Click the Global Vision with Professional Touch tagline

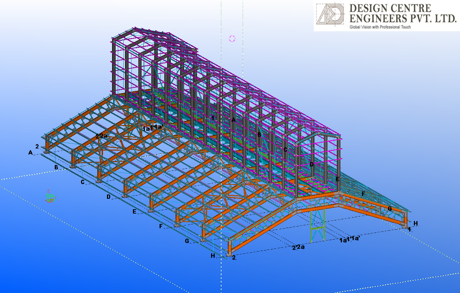pyautogui.click(x=380, y=27)
